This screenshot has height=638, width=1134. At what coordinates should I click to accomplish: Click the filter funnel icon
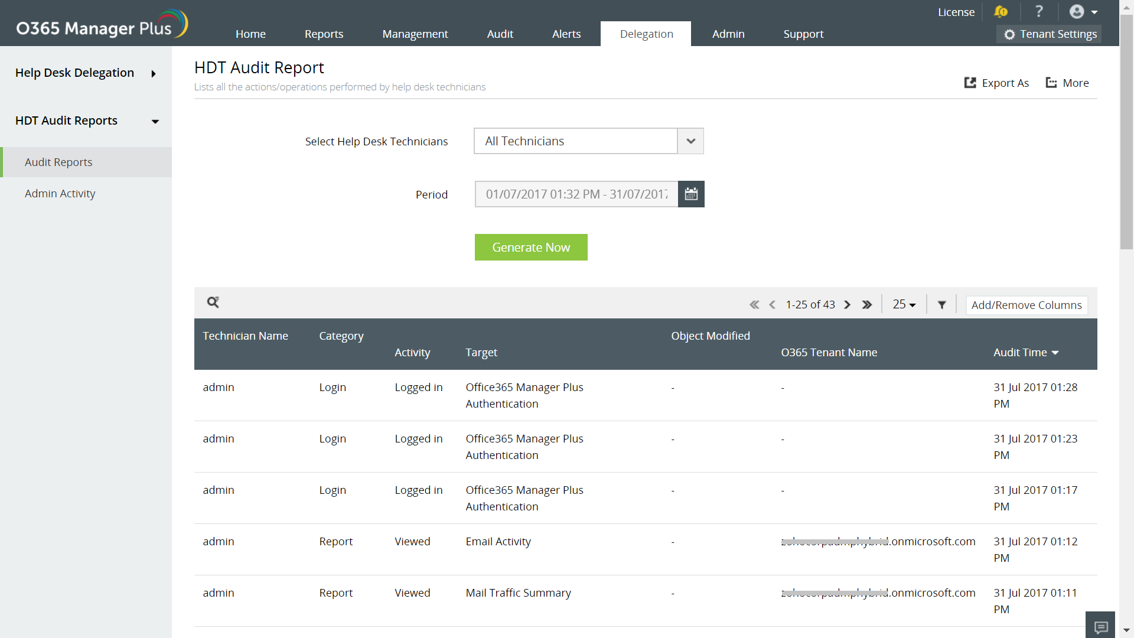tap(942, 305)
